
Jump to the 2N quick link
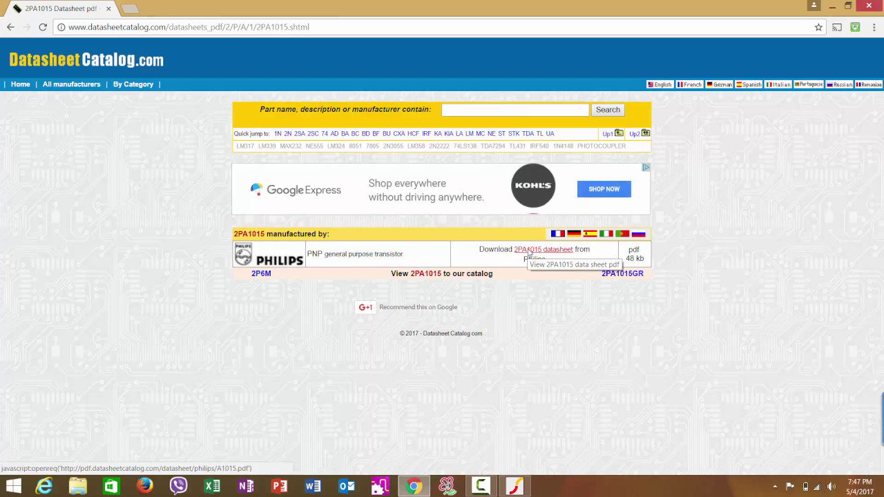[288, 134]
